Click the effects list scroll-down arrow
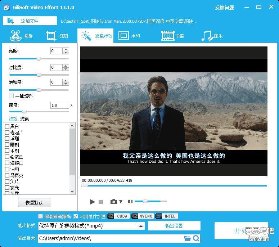The image size is (279, 247). pos(72,192)
